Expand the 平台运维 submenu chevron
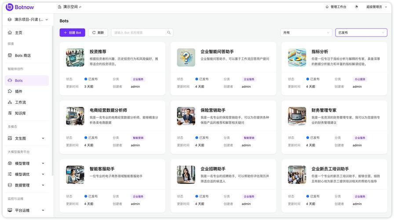Viewport: 394px width, 220px height. [43, 210]
